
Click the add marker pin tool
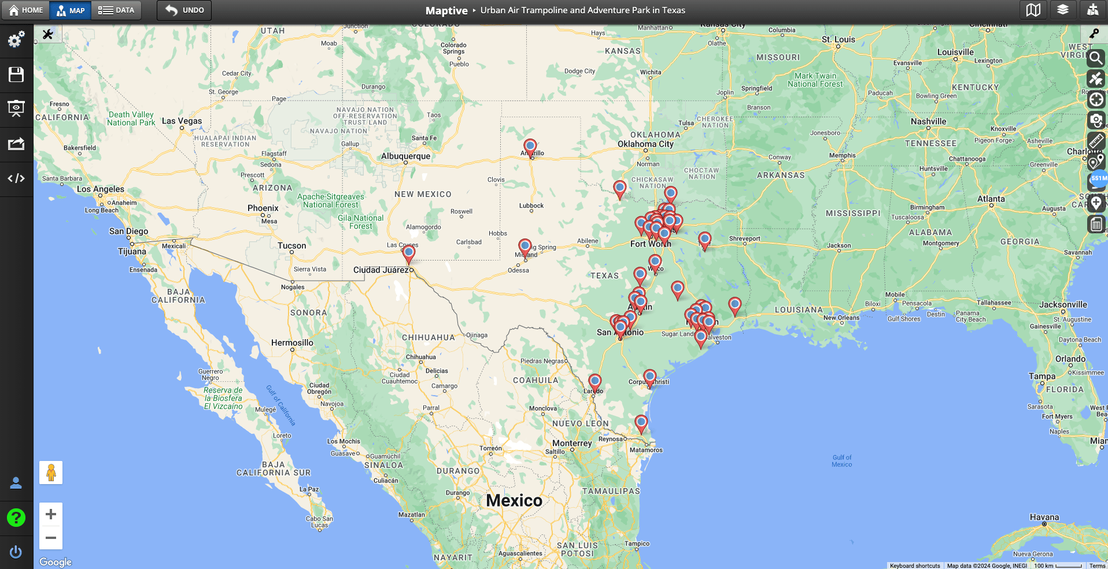[1096, 203]
